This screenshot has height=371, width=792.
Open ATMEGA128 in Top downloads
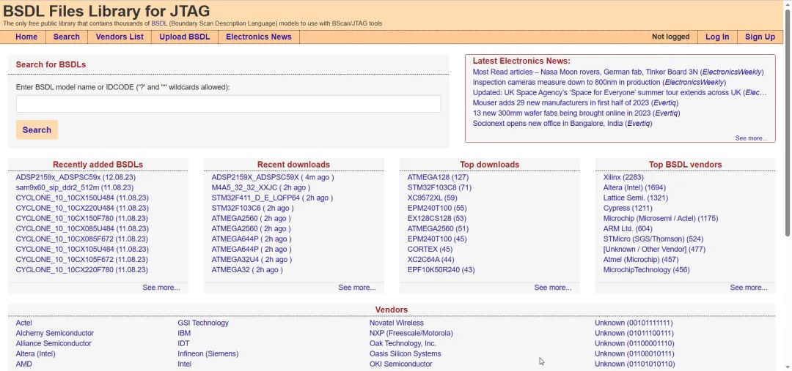click(x=438, y=177)
